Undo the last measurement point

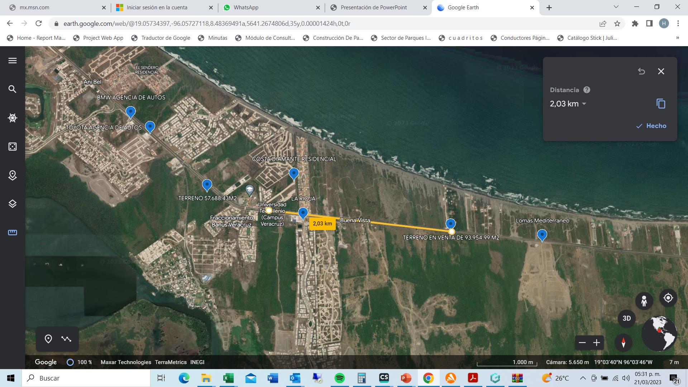click(641, 71)
